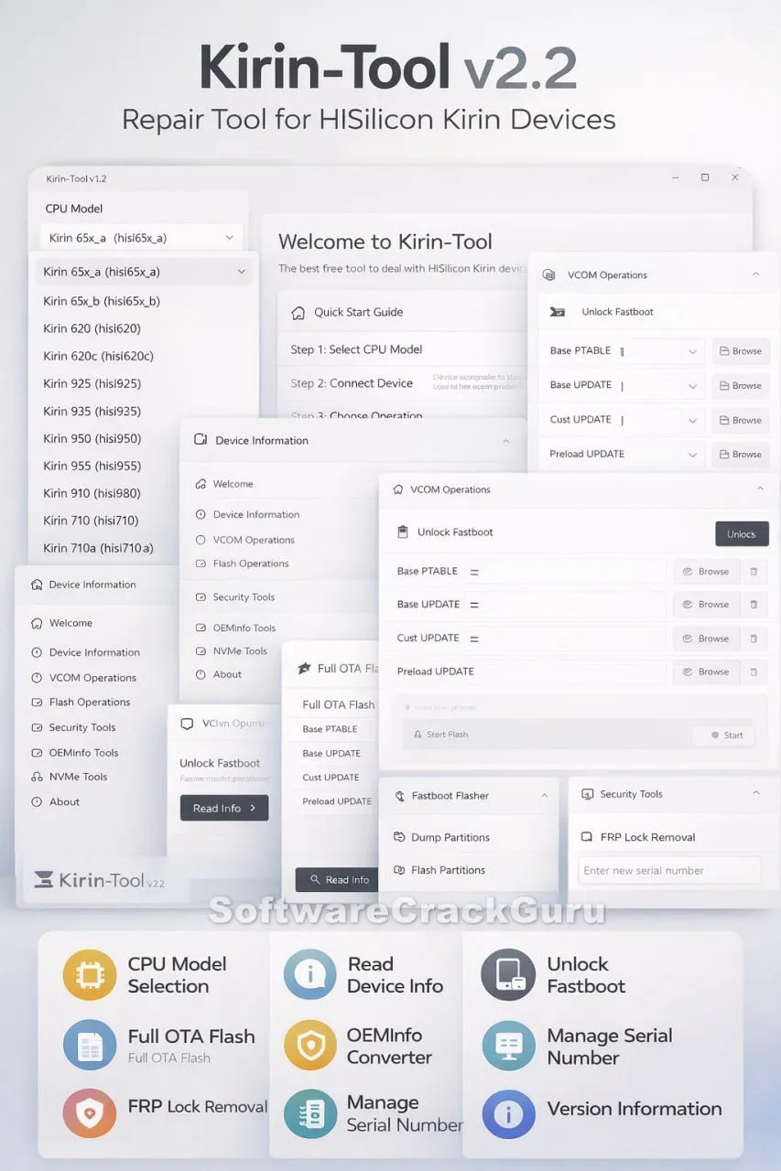Click the Read Device Info bubble icon
This screenshot has height=1171, width=781.
tap(309, 974)
